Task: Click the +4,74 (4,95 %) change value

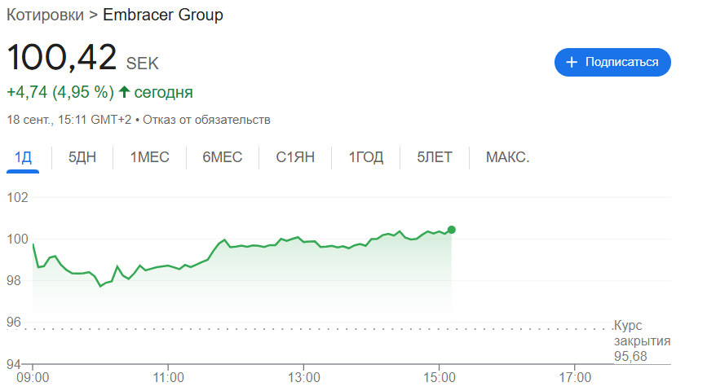Action: pyautogui.click(x=59, y=91)
